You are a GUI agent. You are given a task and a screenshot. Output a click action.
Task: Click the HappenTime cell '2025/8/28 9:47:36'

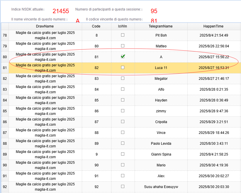click(214, 111)
